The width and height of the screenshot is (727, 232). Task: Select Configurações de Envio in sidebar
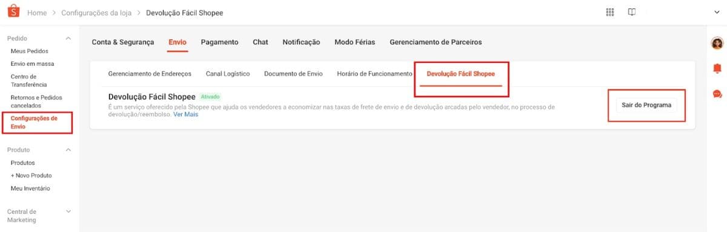click(x=35, y=122)
